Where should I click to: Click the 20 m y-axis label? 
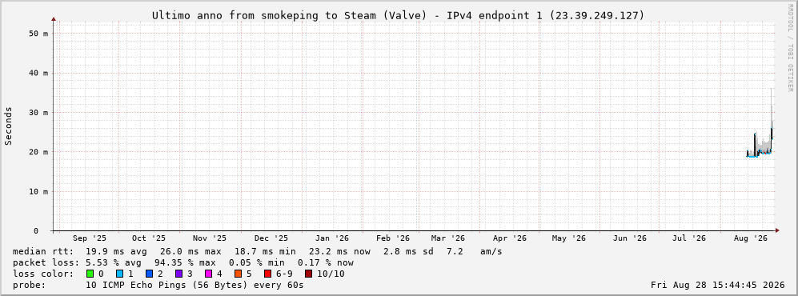coord(38,152)
